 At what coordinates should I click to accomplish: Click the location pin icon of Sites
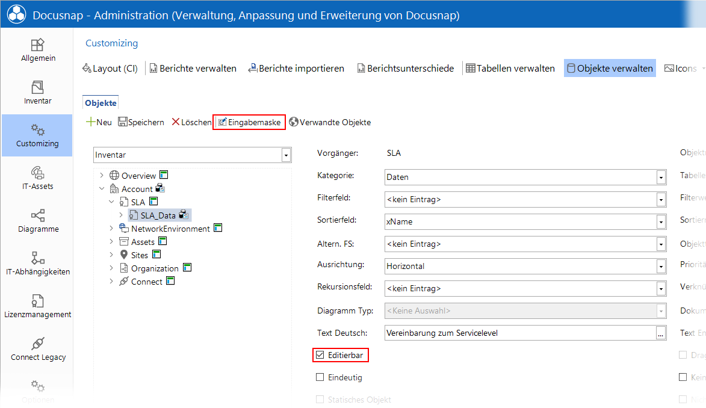click(x=124, y=255)
